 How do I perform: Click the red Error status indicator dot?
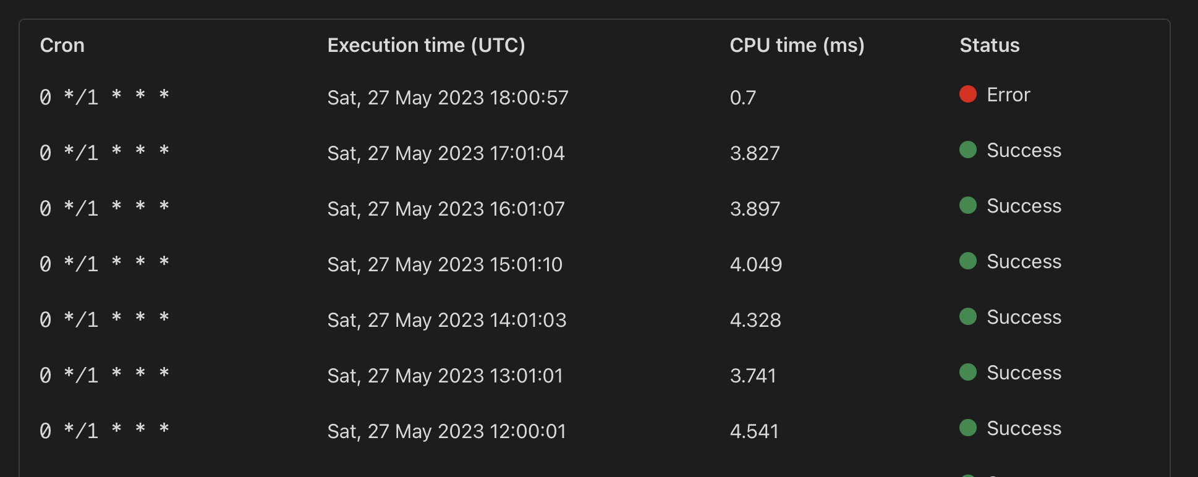click(x=967, y=94)
